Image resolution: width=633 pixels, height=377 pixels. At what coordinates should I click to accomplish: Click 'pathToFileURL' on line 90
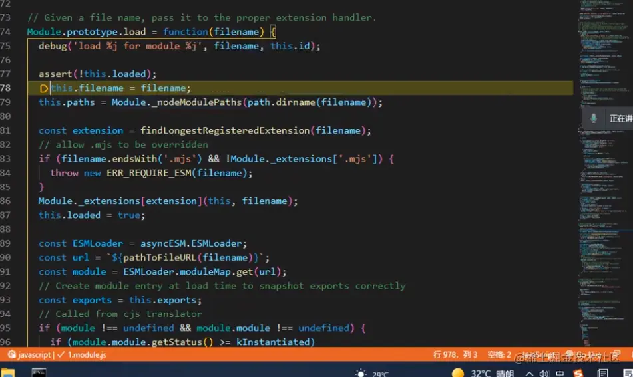(160, 257)
